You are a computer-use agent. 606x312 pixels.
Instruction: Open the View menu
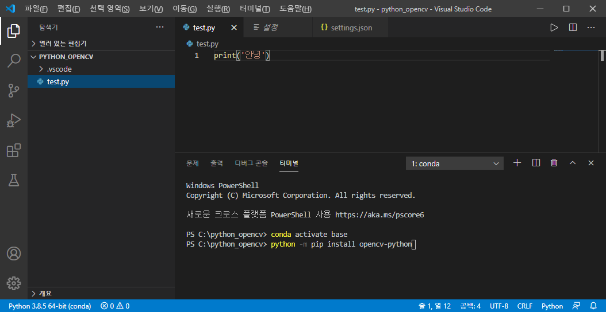pyautogui.click(x=151, y=9)
